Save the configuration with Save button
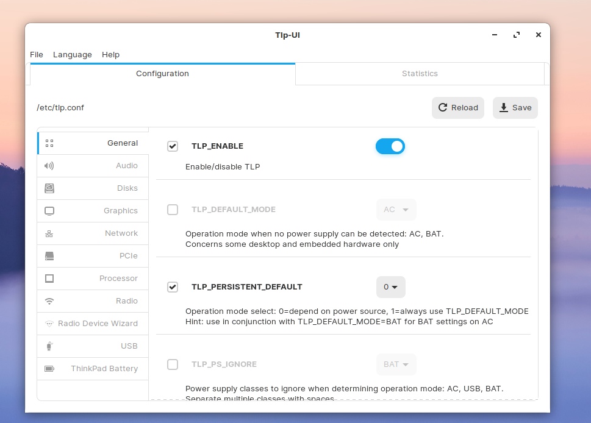Image resolution: width=591 pixels, height=423 pixels. pyautogui.click(x=515, y=108)
